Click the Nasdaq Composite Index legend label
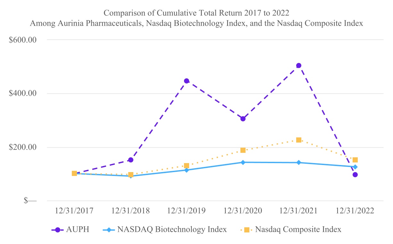 [x=298, y=230]
